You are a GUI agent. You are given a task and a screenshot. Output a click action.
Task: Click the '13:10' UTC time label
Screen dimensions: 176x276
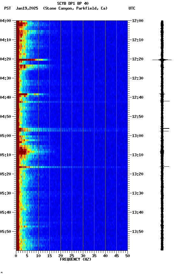138,155
